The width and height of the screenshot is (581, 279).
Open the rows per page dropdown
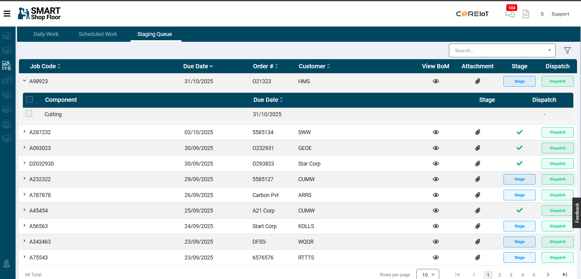[427, 274]
